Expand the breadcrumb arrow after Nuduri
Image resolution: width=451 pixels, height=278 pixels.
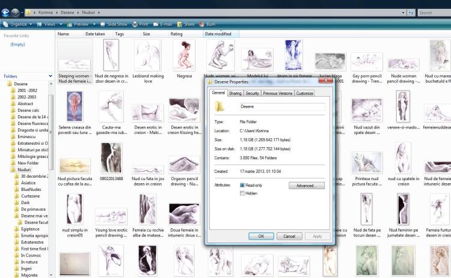[99, 13]
